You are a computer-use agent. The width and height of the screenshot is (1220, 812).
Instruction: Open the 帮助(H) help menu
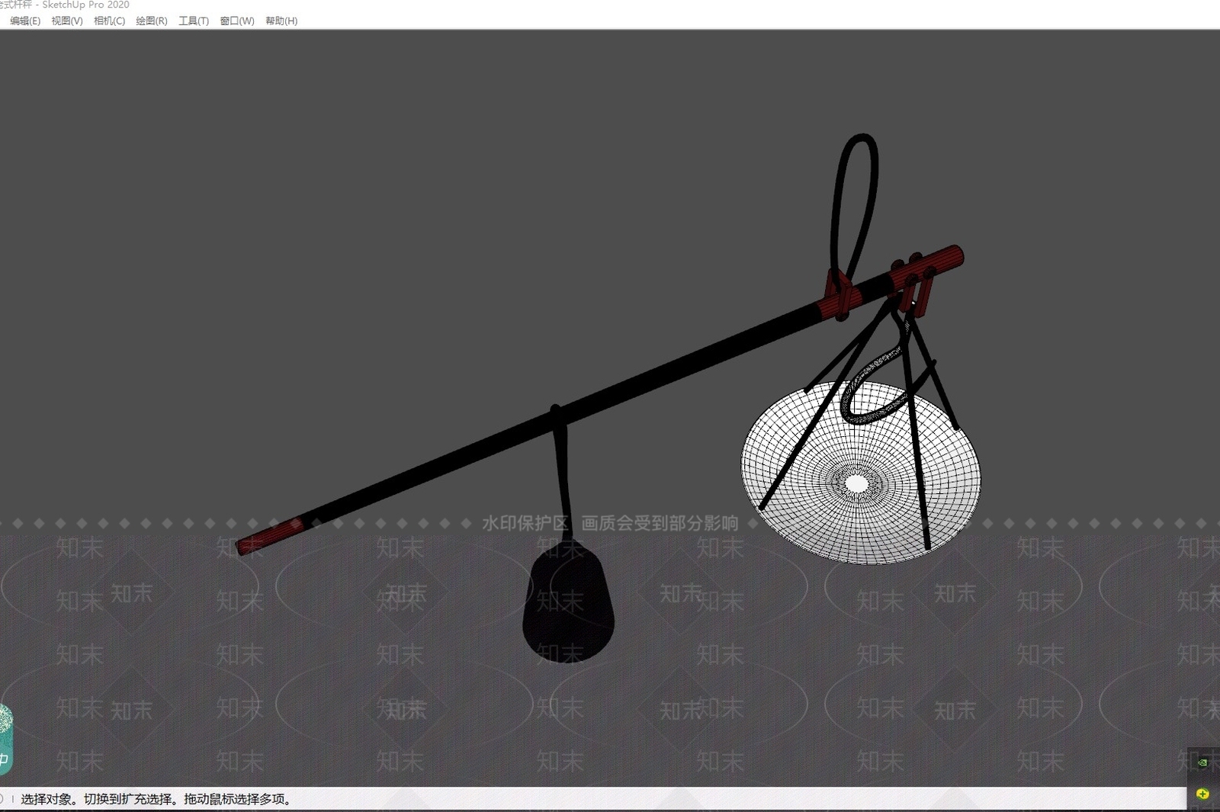coord(281,21)
